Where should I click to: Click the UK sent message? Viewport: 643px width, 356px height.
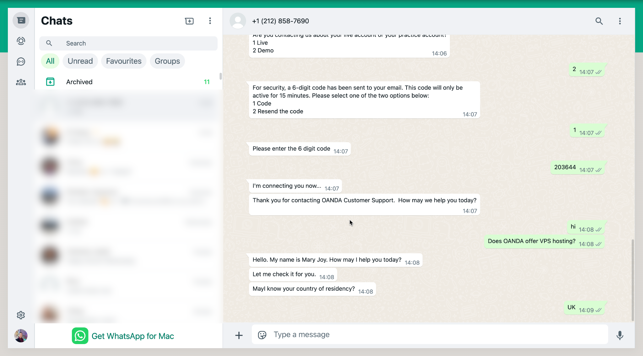coord(584,308)
